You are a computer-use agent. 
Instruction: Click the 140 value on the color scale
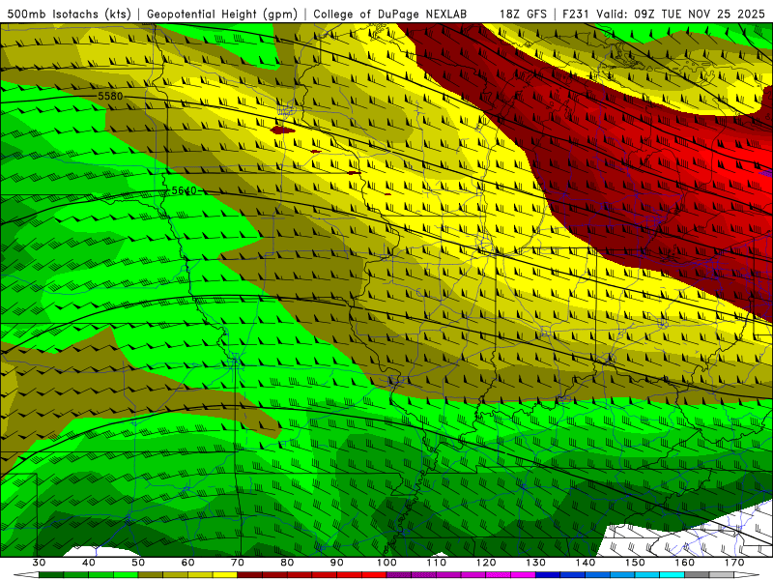[586, 563]
